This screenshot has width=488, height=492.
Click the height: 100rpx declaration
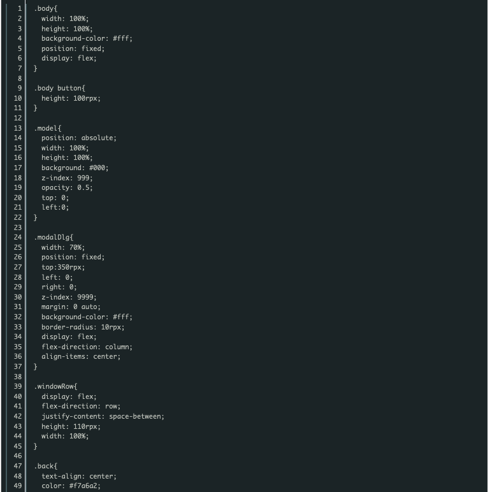tap(71, 98)
